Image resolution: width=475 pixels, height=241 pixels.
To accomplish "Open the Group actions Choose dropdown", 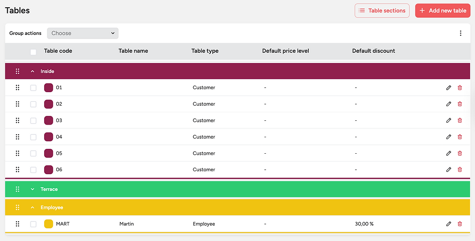I will [x=83, y=33].
